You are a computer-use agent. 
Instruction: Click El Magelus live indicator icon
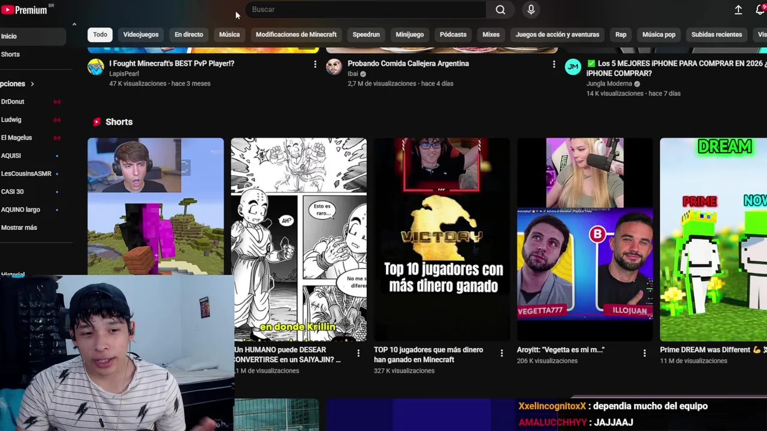[x=57, y=138]
